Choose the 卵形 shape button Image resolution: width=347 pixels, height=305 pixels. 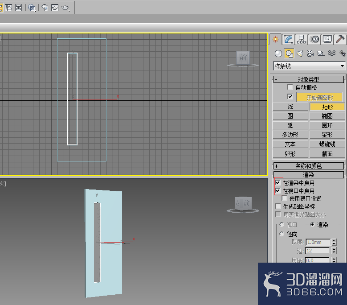pos(290,154)
